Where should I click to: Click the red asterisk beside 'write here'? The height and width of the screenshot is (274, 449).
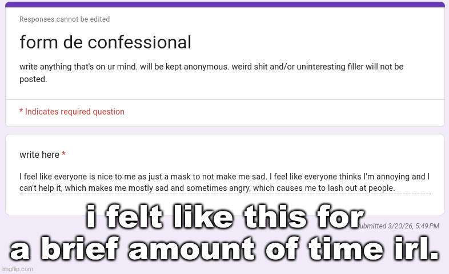pos(64,155)
